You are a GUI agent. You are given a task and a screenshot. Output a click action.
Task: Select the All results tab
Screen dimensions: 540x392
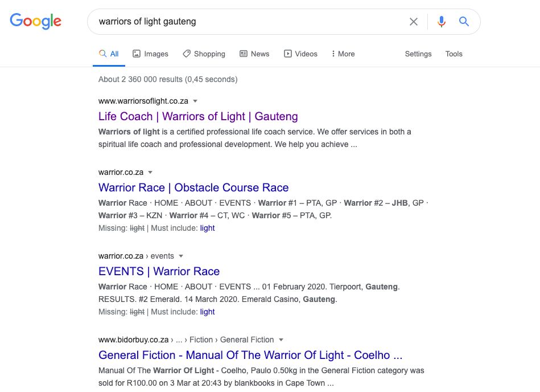point(109,54)
